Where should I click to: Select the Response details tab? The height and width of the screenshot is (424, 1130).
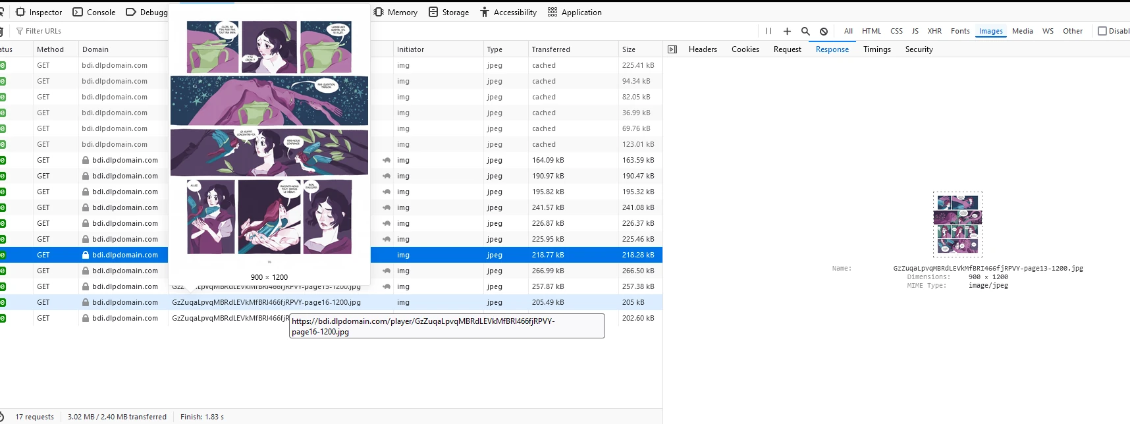pos(832,49)
